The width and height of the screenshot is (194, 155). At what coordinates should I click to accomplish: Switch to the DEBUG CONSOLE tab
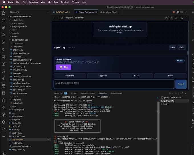click(88, 93)
